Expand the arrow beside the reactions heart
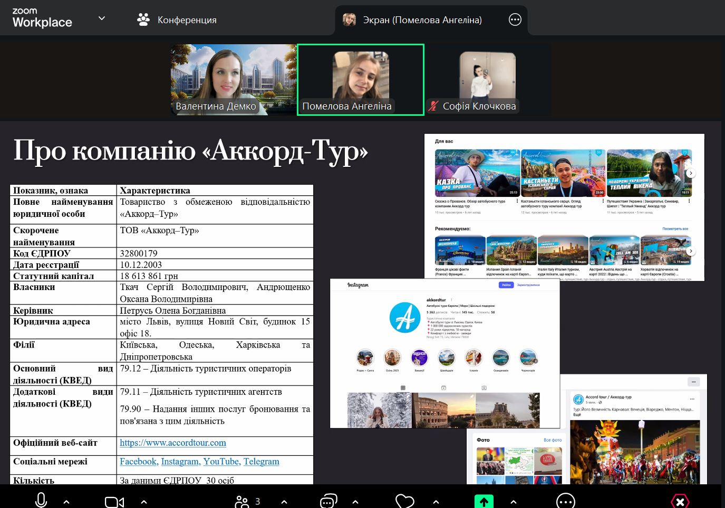 pyautogui.click(x=436, y=502)
